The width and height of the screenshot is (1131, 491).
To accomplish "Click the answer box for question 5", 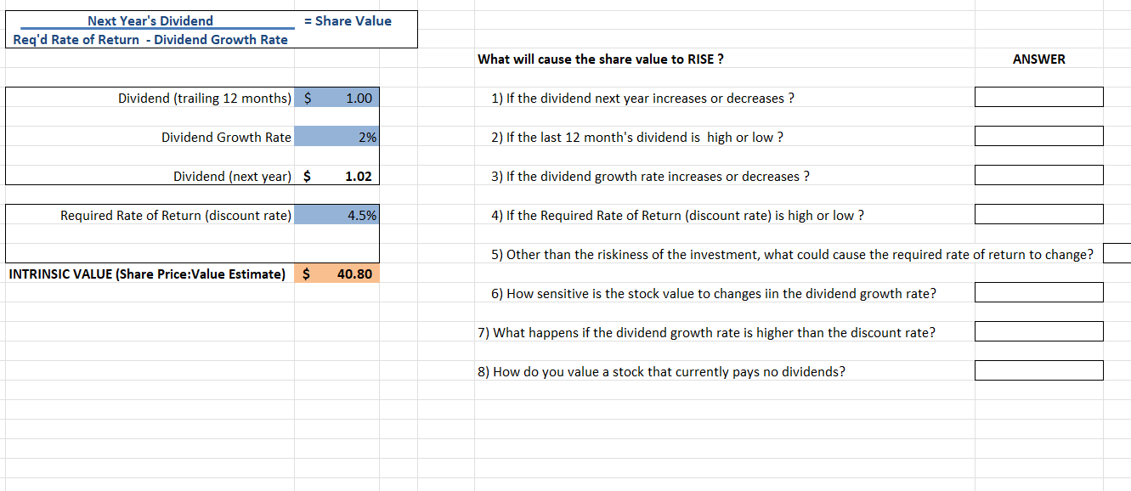I will [1117, 252].
